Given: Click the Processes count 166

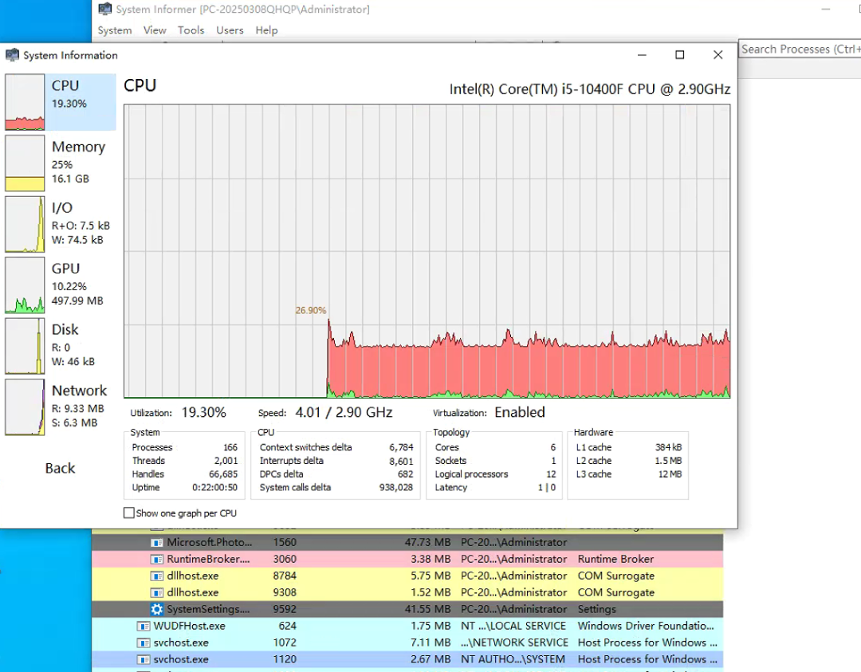Looking at the screenshot, I should click(x=230, y=447).
